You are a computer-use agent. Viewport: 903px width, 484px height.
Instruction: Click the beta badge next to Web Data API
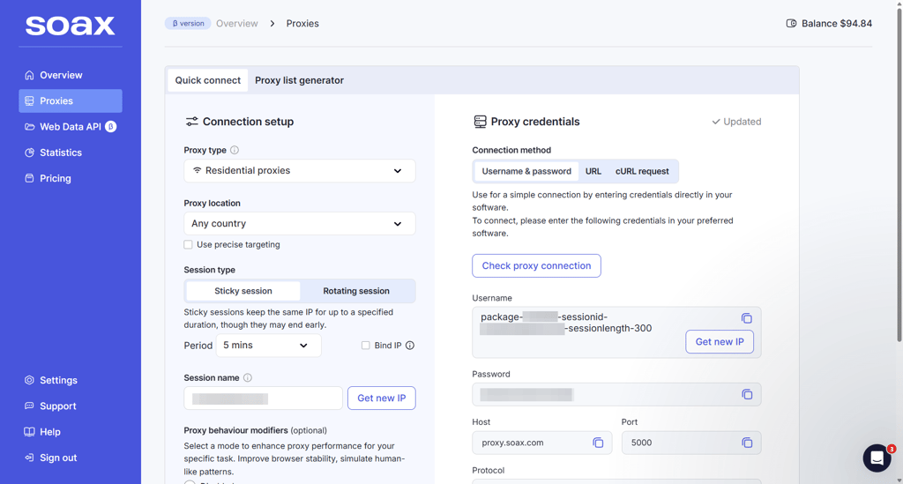(110, 127)
